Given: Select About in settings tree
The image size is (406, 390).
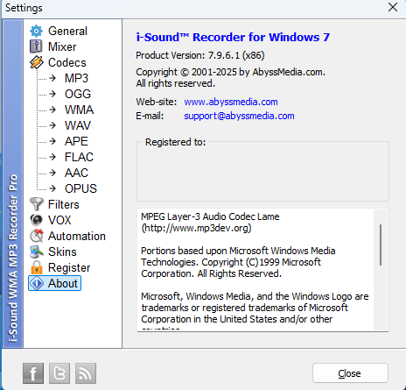Looking at the screenshot, I should tap(63, 283).
